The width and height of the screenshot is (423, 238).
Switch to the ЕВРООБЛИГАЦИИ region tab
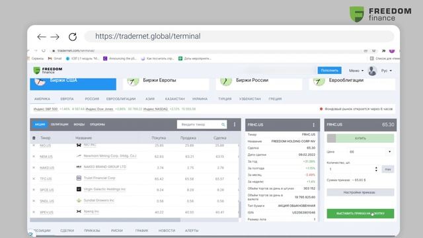[x=121, y=99]
